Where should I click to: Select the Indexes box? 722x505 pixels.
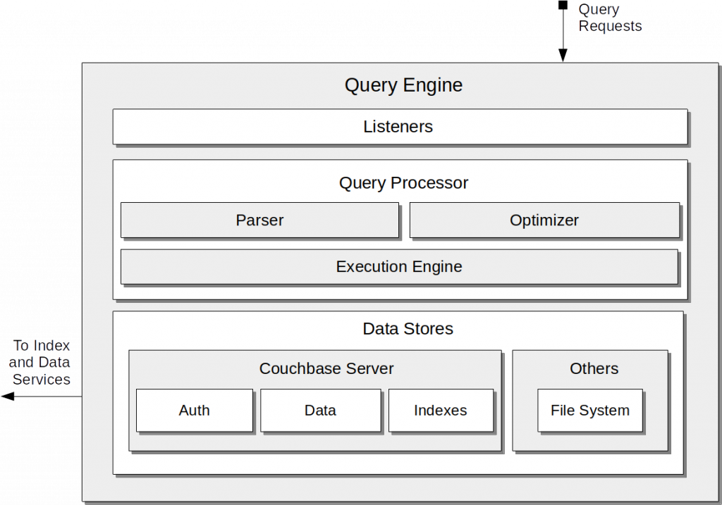[x=441, y=410]
